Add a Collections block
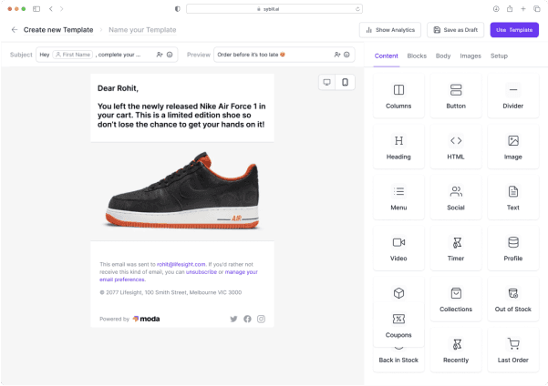The image size is (548, 386). (x=456, y=300)
